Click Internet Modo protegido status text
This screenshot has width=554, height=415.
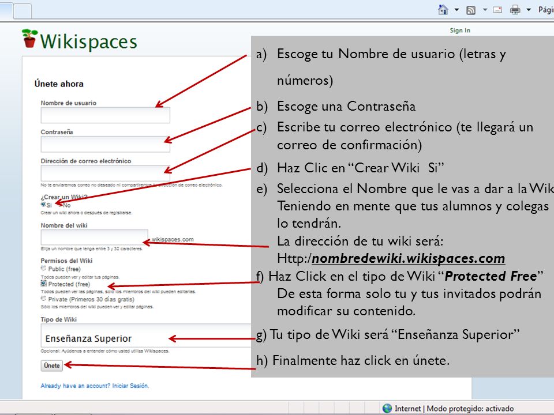tap(454, 409)
